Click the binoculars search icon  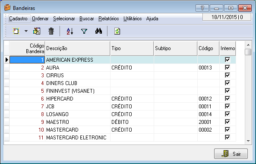pos(98,31)
